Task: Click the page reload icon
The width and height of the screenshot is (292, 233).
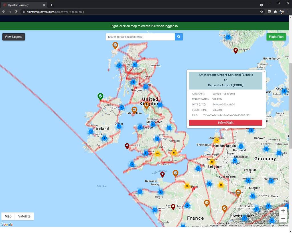Action: tap(16, 12)
